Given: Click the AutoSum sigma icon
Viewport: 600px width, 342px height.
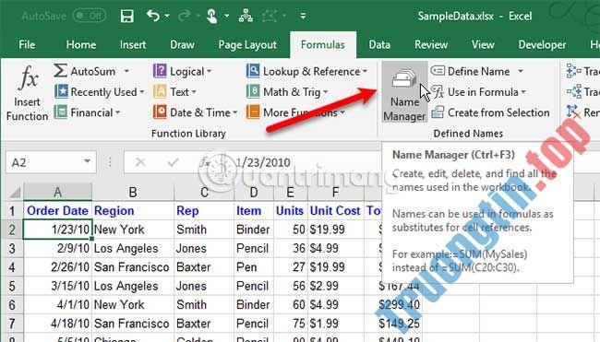Looking at the screenshot, I should tap(60, 71).
